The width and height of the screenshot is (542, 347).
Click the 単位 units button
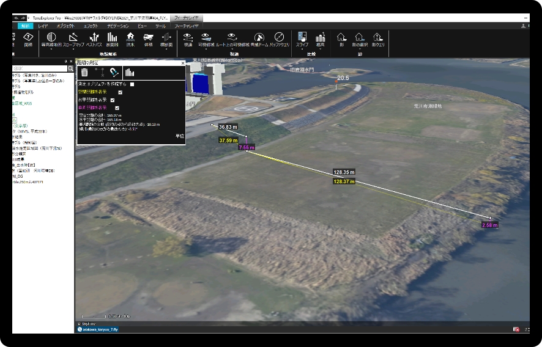coord(180,136)
